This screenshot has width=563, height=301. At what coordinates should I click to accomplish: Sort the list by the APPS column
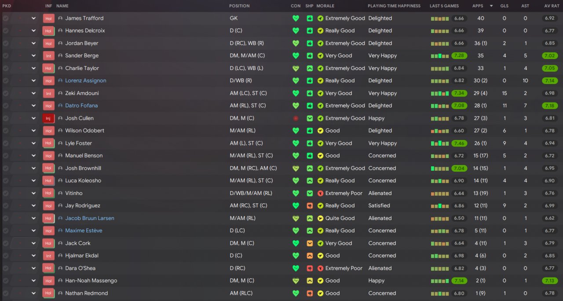[x=477, y=6]
